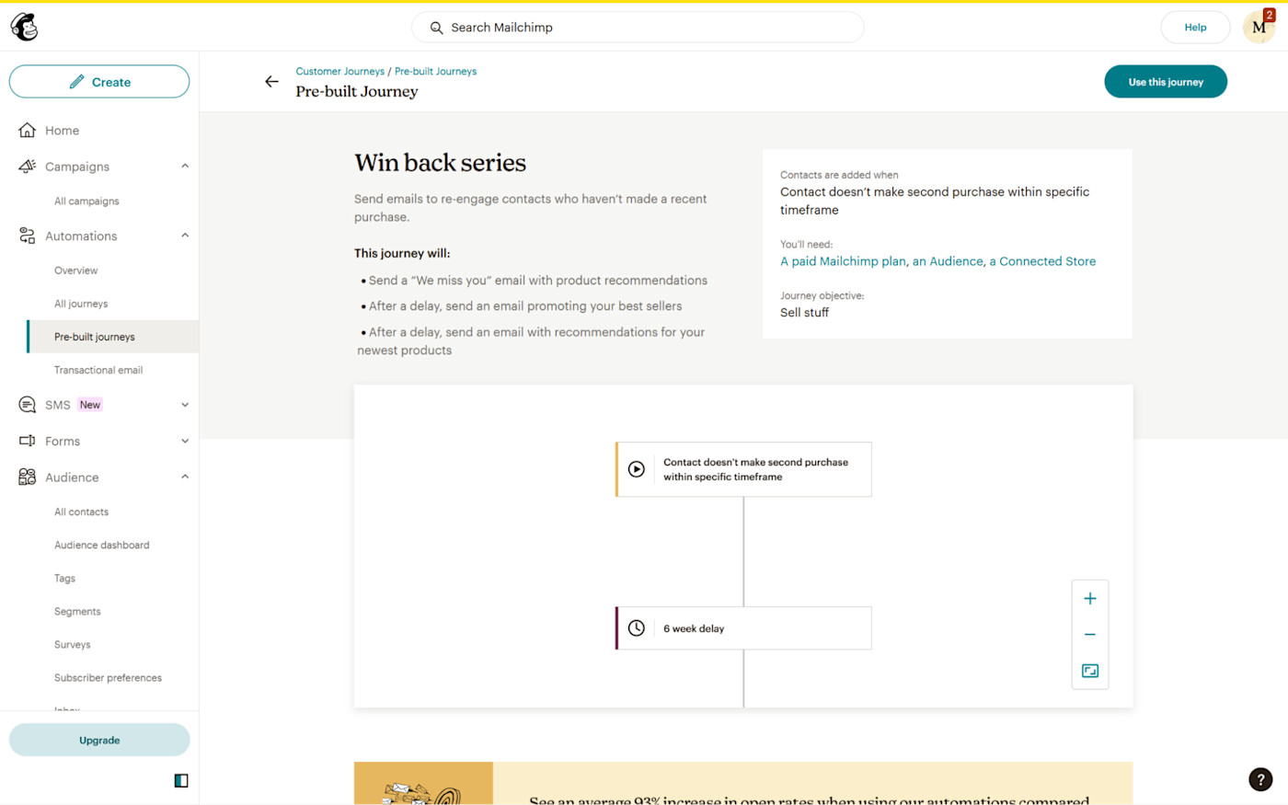The image size is (1288, 805).
Task: Click the SMS 'New' badge
Action: (x=90, y=405)
